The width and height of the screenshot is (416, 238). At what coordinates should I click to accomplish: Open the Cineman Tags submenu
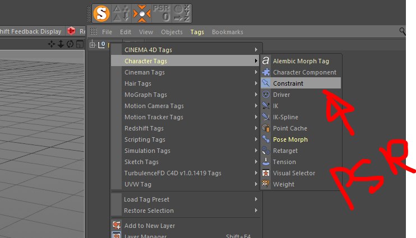tap(186, 72)
